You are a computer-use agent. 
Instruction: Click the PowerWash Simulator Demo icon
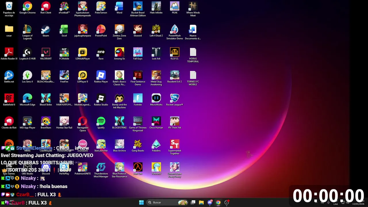[175, 32]
